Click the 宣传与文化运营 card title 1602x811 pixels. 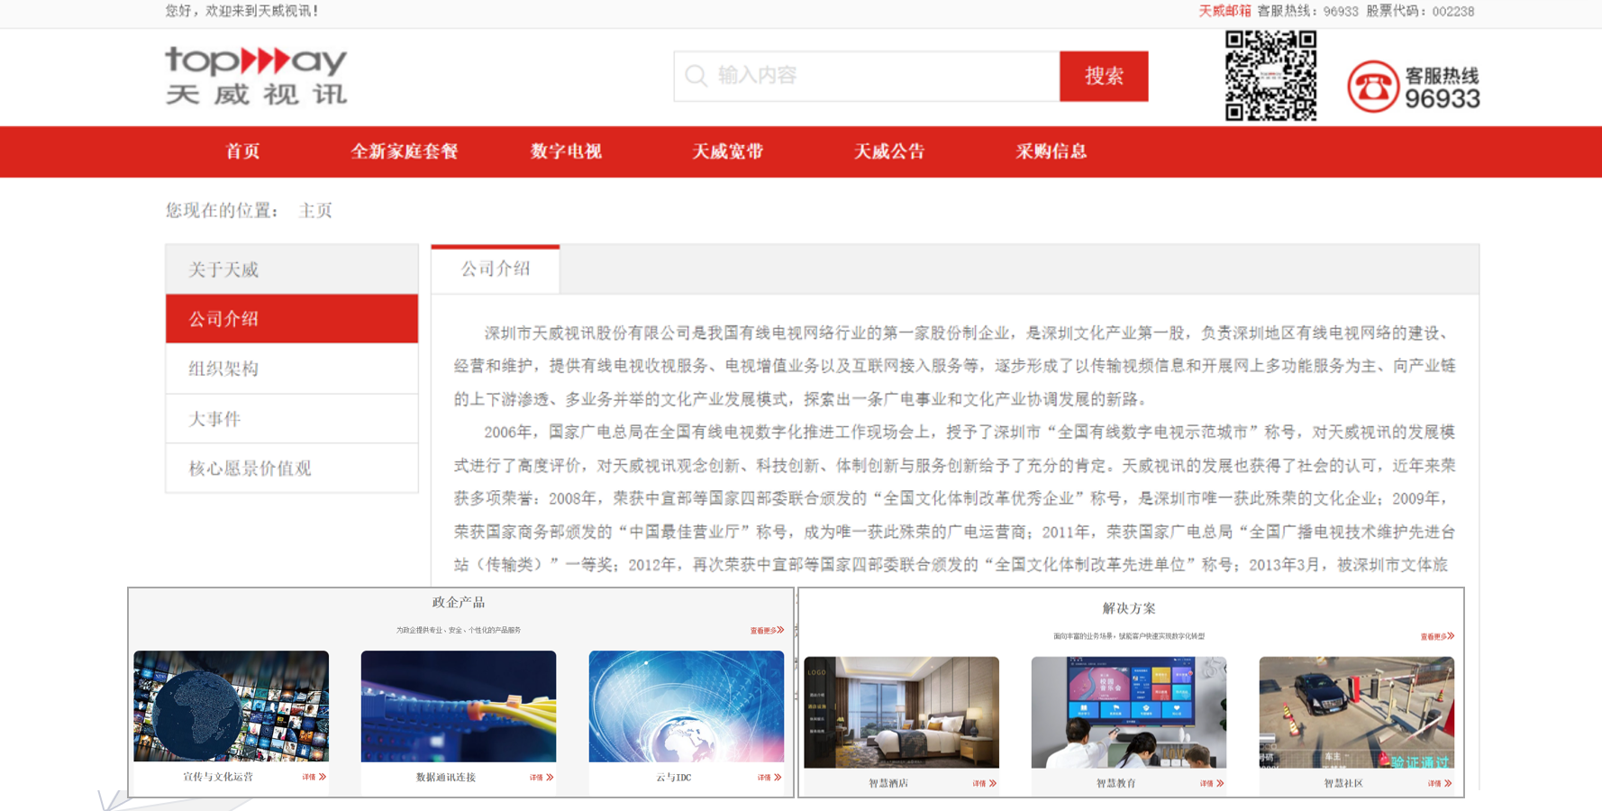click(x=218, y=777)
